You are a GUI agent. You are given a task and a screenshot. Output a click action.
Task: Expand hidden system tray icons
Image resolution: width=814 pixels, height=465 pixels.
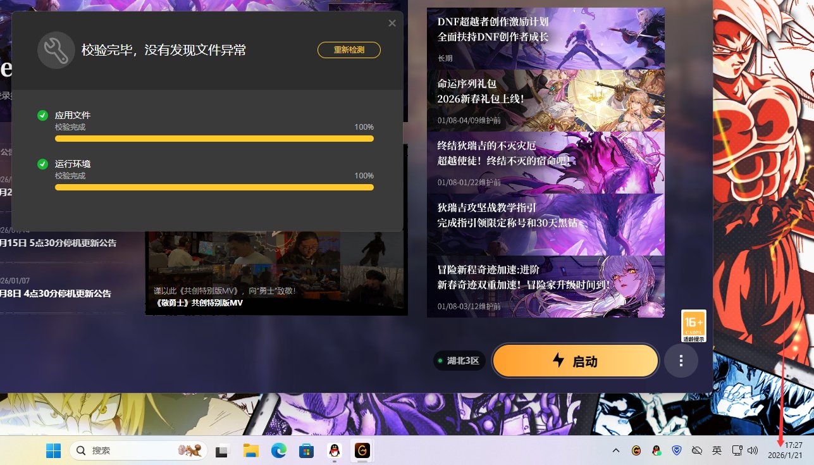coord(616,451)
